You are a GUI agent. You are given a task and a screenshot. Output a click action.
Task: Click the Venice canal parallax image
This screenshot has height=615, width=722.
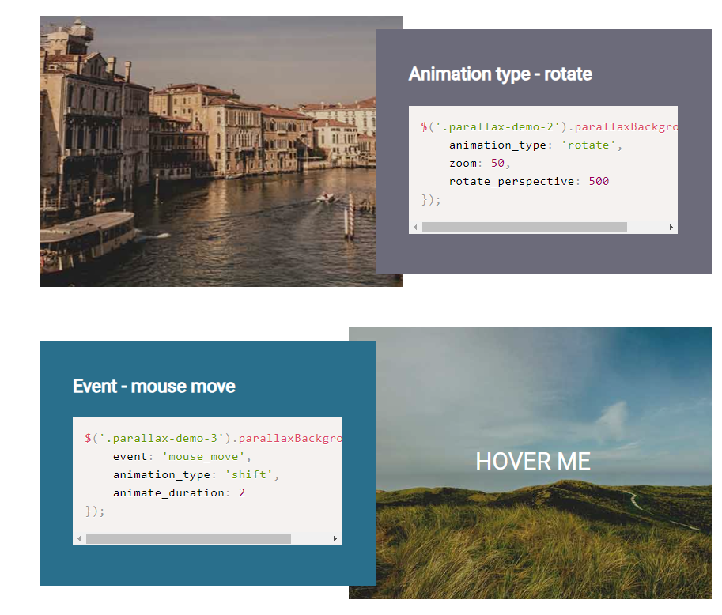[x=208, y=152]
